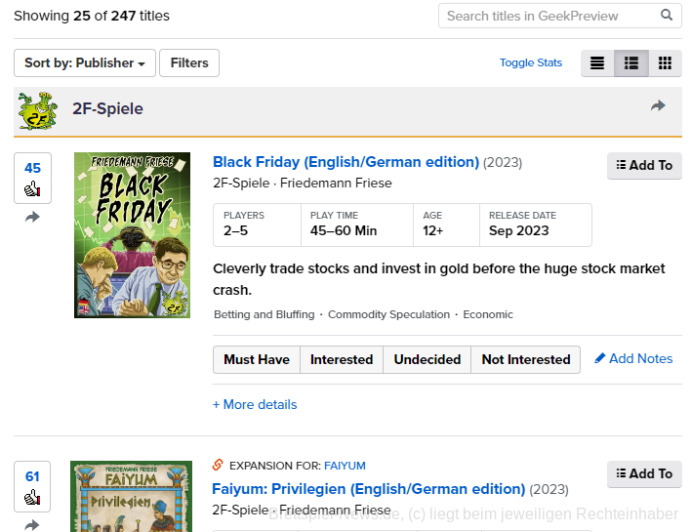Mark Black Friday as Not Interested
Screen dimensions: 691x532
[x=526, y=359]
